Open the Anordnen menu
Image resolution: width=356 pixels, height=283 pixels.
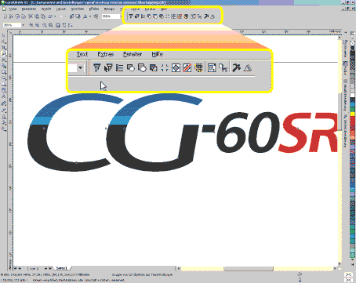pyautogui.click(x=78, y=9)
